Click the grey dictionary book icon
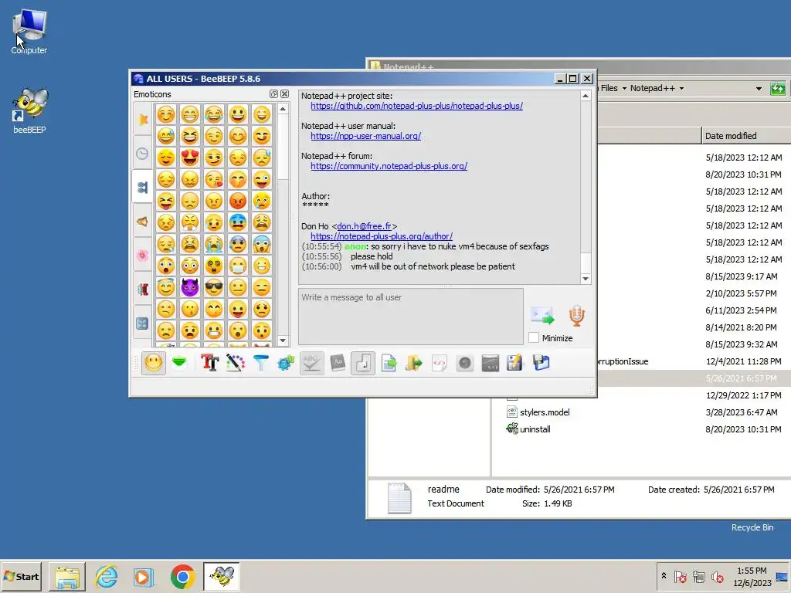791x593 pixels. pos(338,363)
